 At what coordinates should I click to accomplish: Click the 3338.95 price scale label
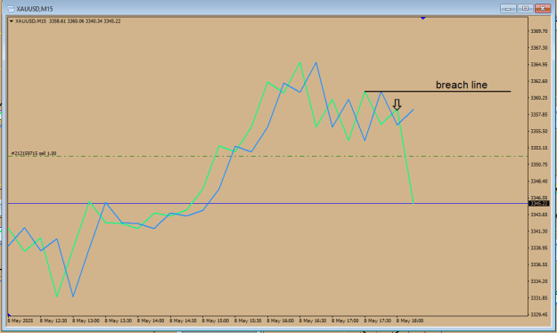tap(539, 248)
